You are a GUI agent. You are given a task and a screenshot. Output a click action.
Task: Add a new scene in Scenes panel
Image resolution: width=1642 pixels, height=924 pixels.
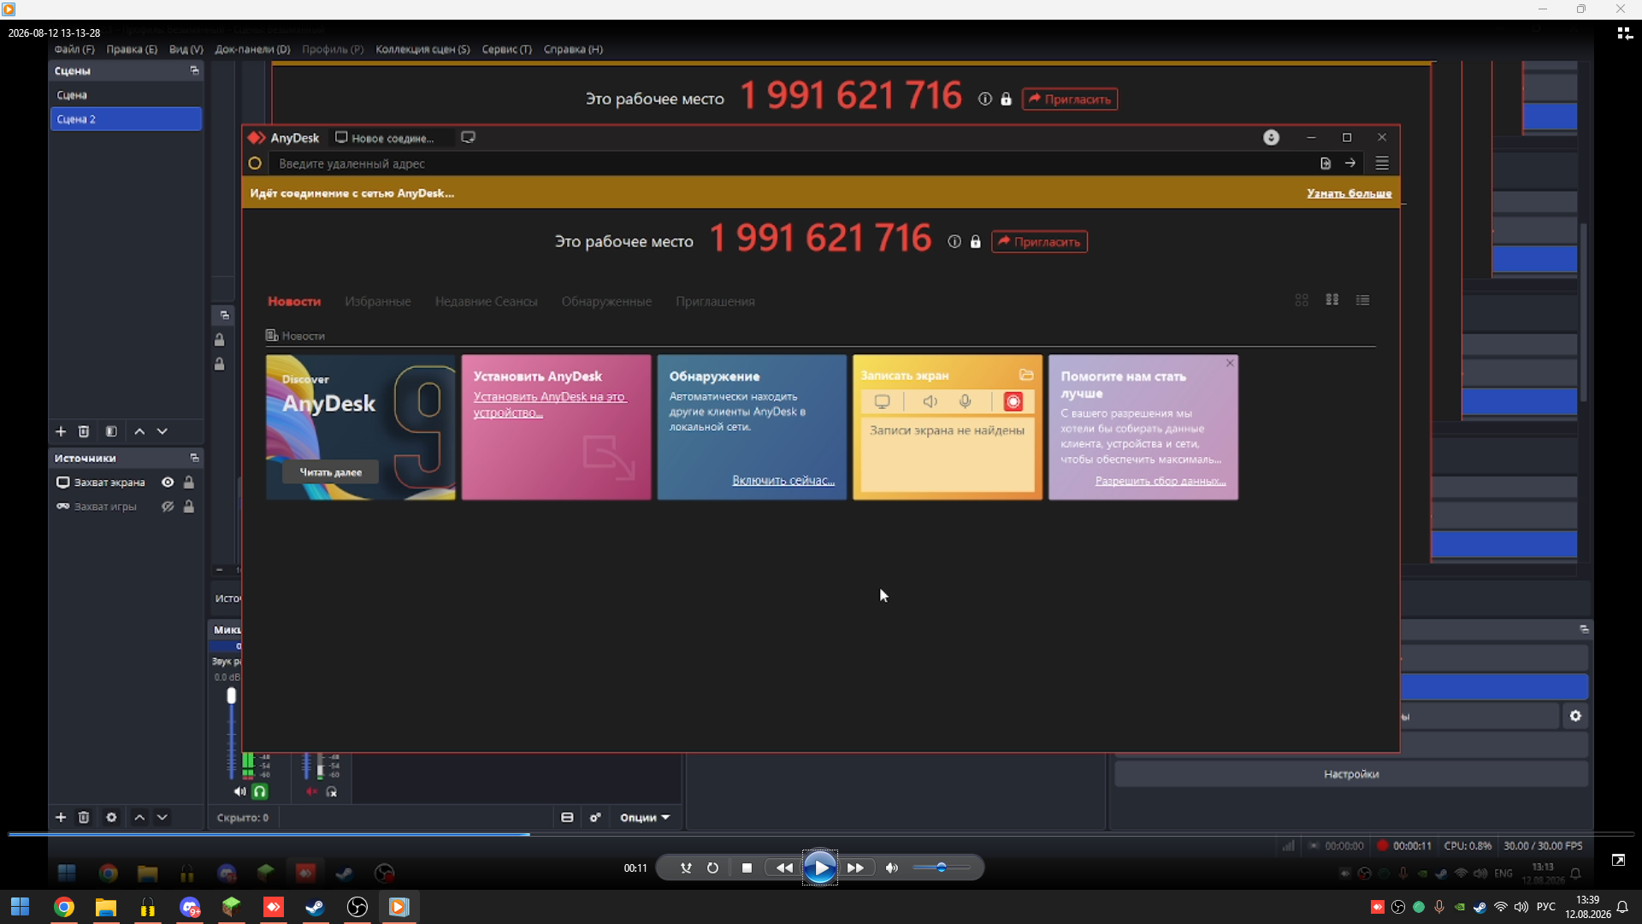click(61, 432)
